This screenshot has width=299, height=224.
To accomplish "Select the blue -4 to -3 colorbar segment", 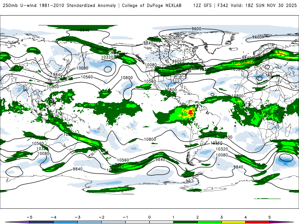I will [65, 222].
